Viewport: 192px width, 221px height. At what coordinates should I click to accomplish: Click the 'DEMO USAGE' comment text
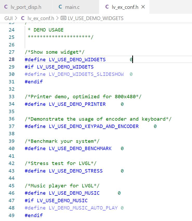(x=49, y=30)
